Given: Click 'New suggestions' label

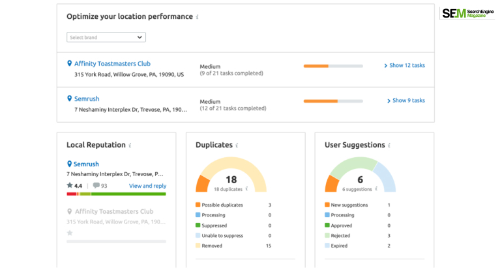Looking at the screenshot, I should 349,205.
